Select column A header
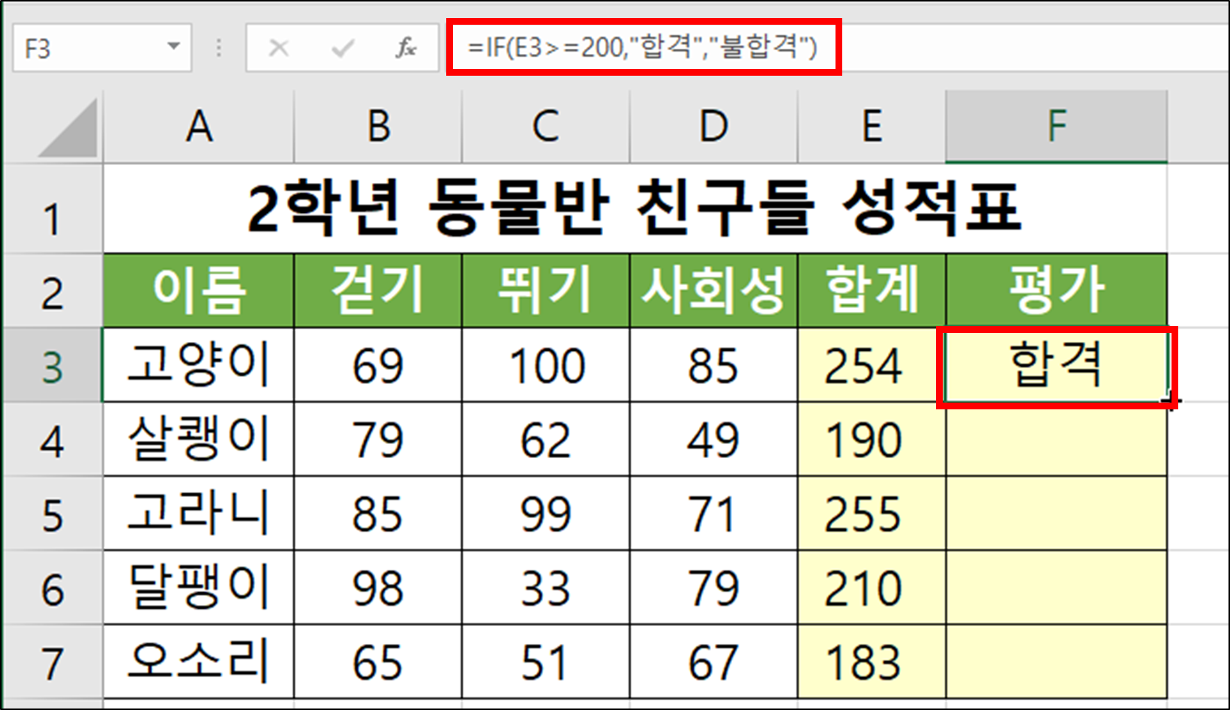 (x=199, y=126)
